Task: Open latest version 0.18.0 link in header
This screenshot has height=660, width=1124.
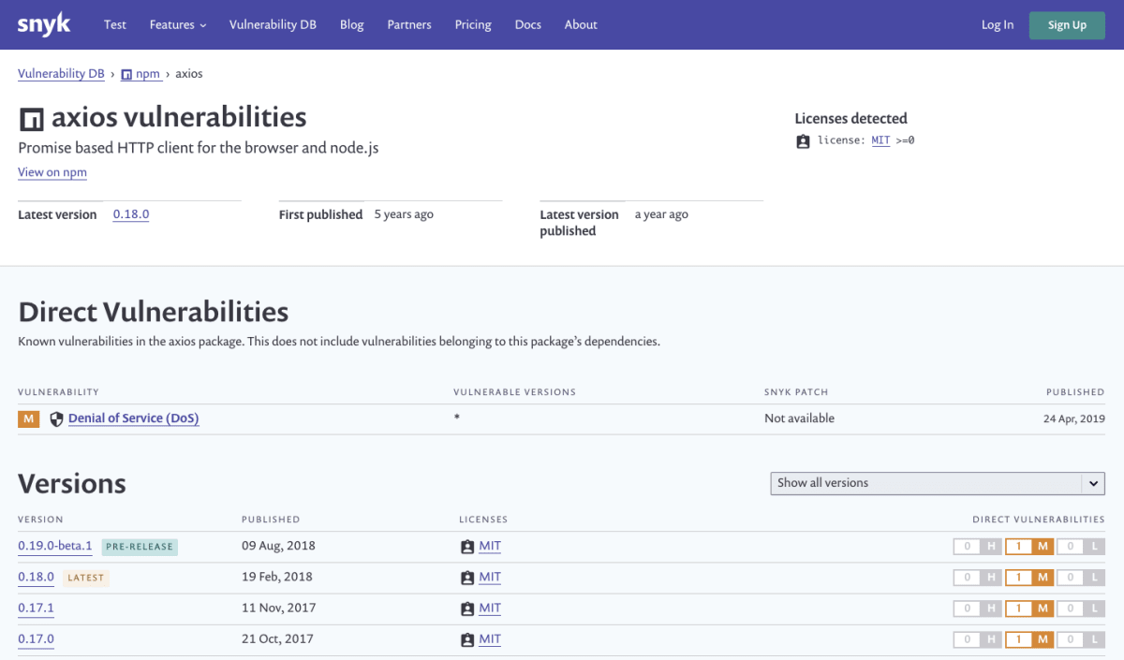Action: click(x=131, y=214)
